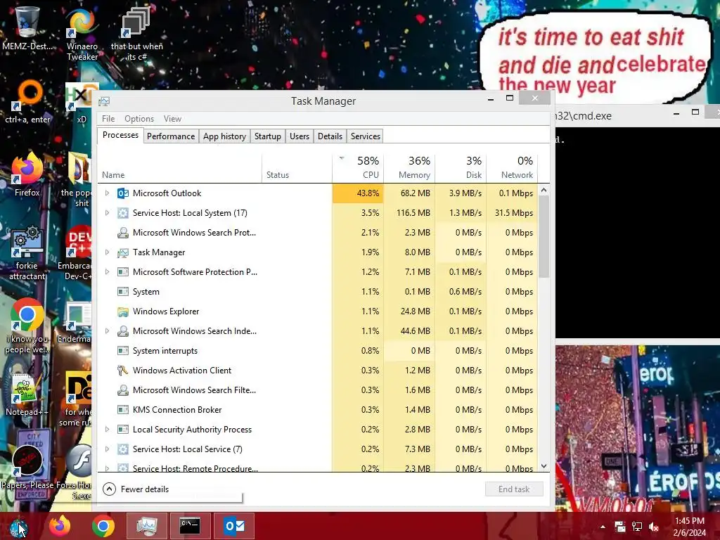This screenshot has width=720, height=540.
Task: Show hidden tray icons arrow
Action: pyautogui.click(x=603, y=527)
